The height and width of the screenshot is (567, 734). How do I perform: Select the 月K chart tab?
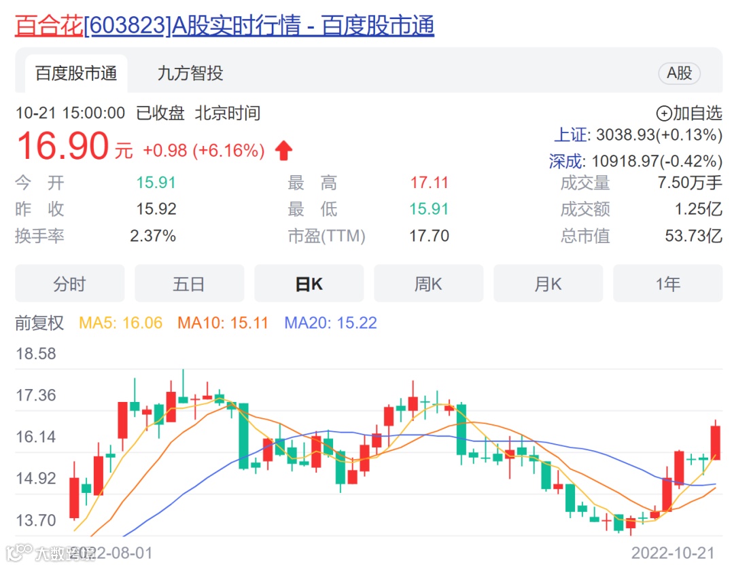548,284
